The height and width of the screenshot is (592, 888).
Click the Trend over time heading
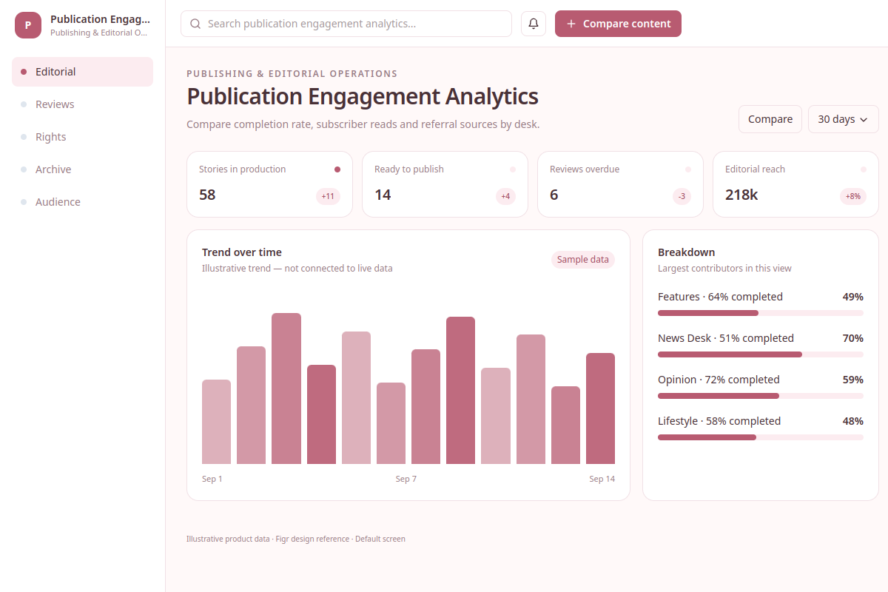[242, 252]
